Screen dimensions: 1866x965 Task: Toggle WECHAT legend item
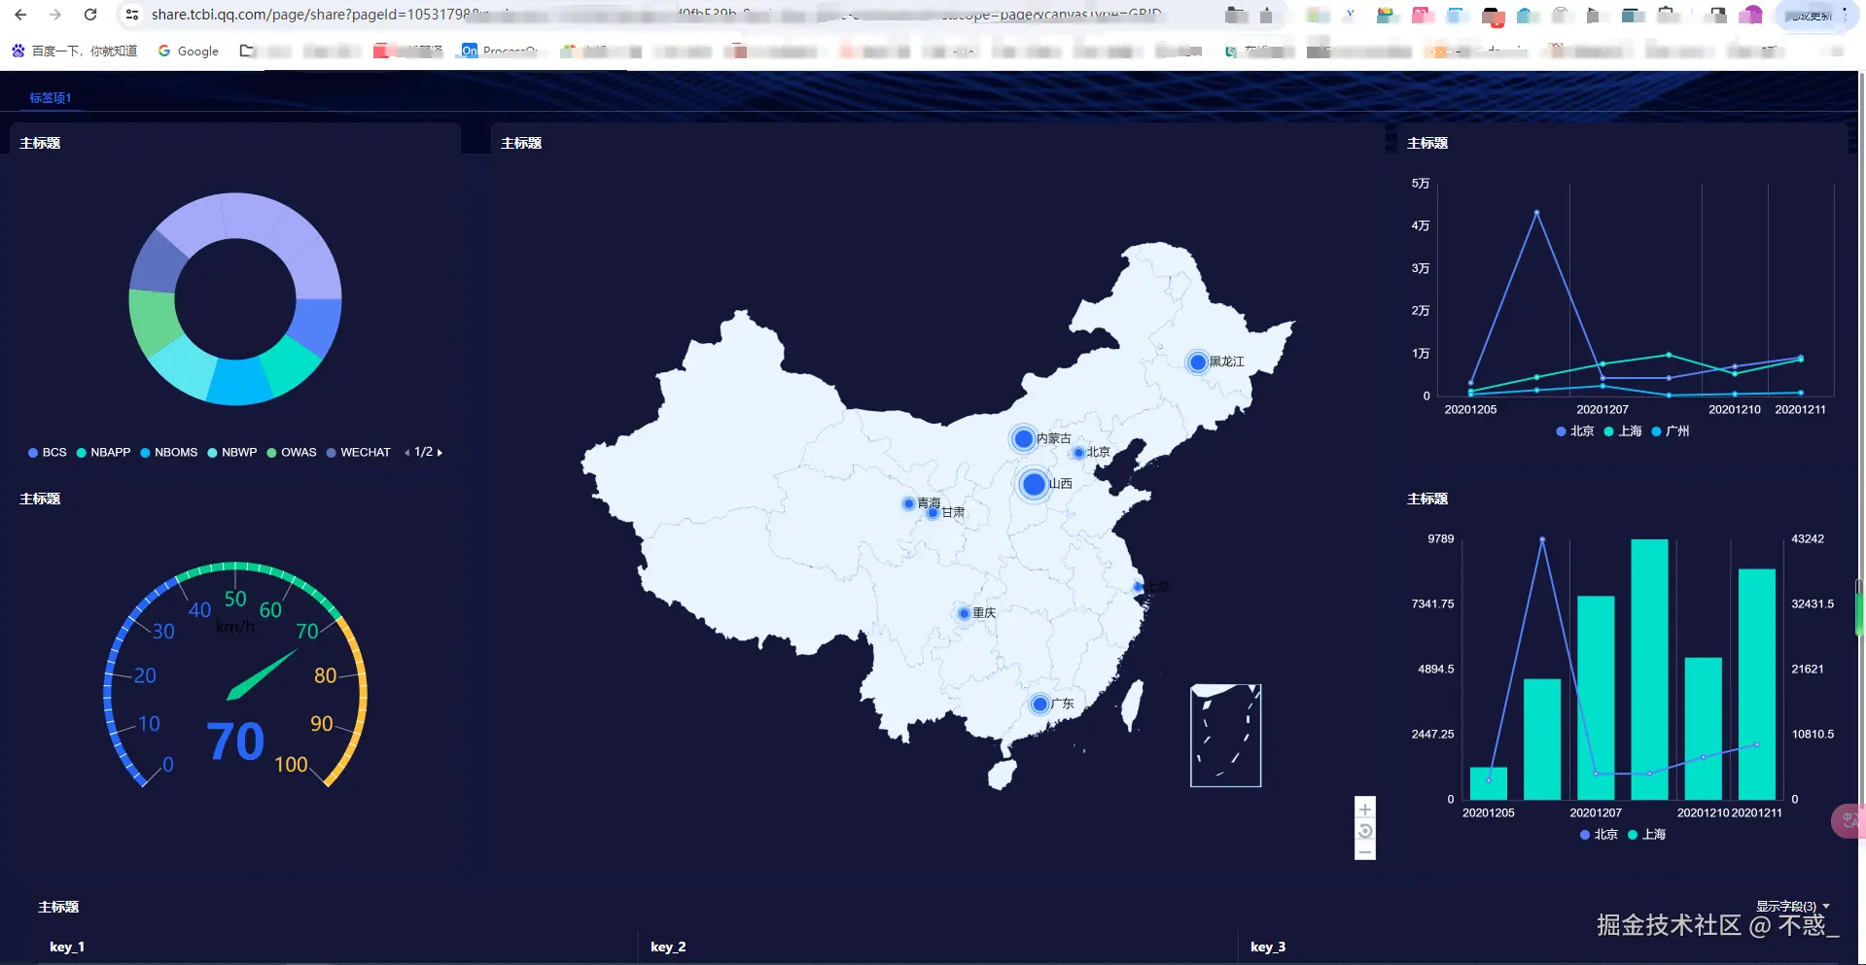click(359, 453)
